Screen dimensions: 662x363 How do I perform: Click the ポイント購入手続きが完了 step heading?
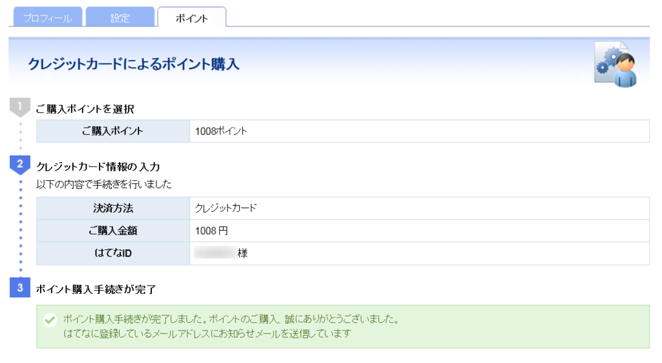pos(96,289)
